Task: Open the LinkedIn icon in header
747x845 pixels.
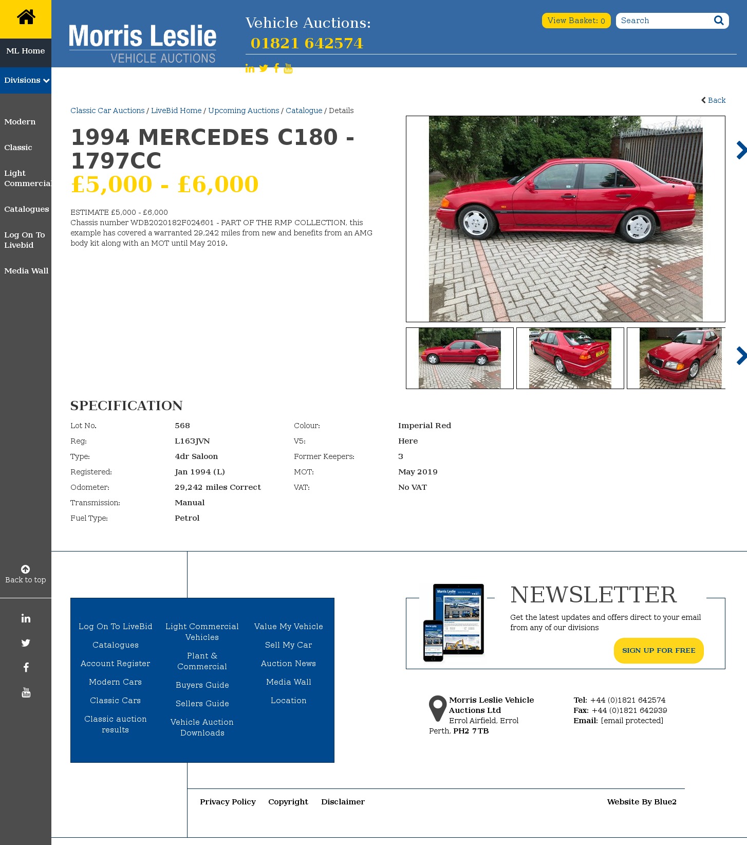Action: tap(250, 68)
